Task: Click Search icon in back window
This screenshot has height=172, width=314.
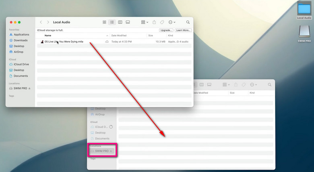Action: click(x=270, y=85)
